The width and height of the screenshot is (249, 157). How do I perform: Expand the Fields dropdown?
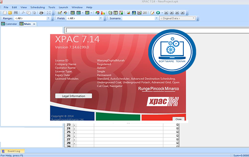101,18
